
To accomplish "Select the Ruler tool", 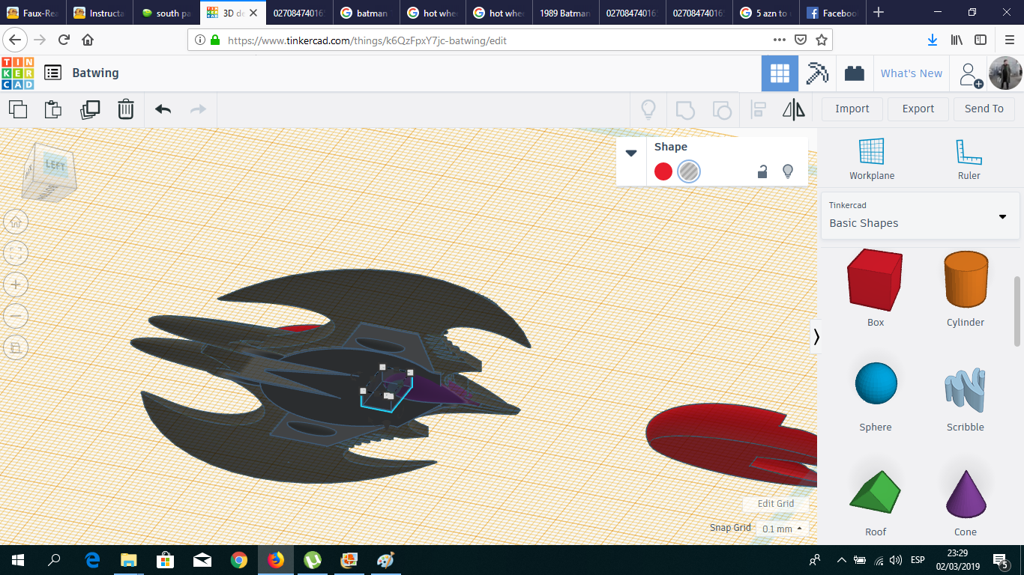I will 969,159.
